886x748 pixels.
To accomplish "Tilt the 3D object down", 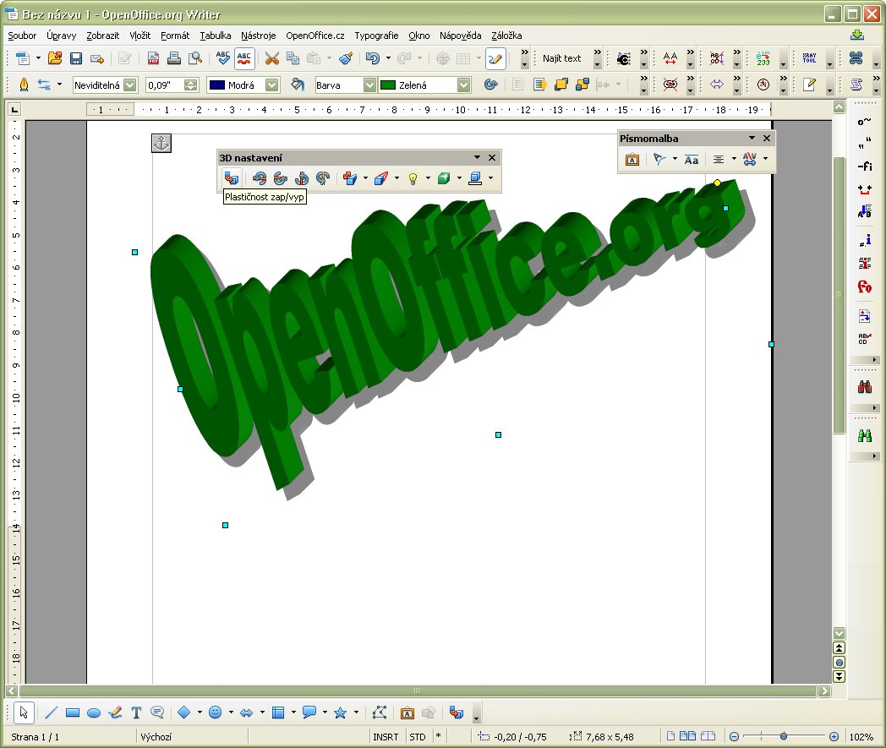I will pyautogui.click(x=260, y=178).
